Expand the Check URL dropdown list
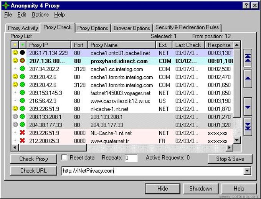 247,171
